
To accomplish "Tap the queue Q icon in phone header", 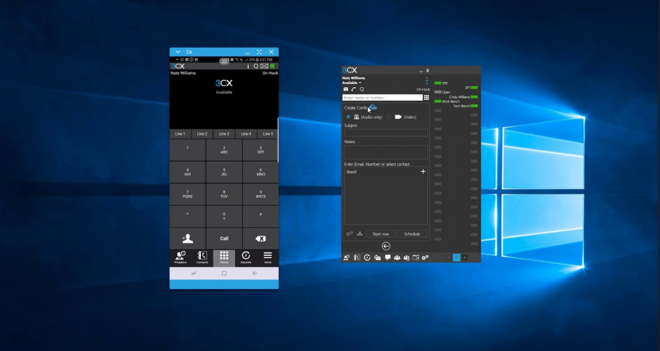I will [x=255, y=66].
